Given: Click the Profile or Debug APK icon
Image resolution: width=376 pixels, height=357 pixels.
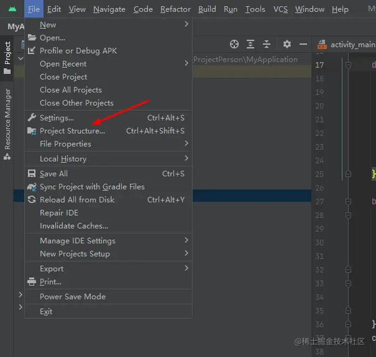Looking at the screenshot, I should tap(32, 50).
